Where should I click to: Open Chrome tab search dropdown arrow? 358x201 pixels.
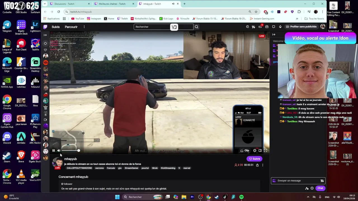(45, 4)
